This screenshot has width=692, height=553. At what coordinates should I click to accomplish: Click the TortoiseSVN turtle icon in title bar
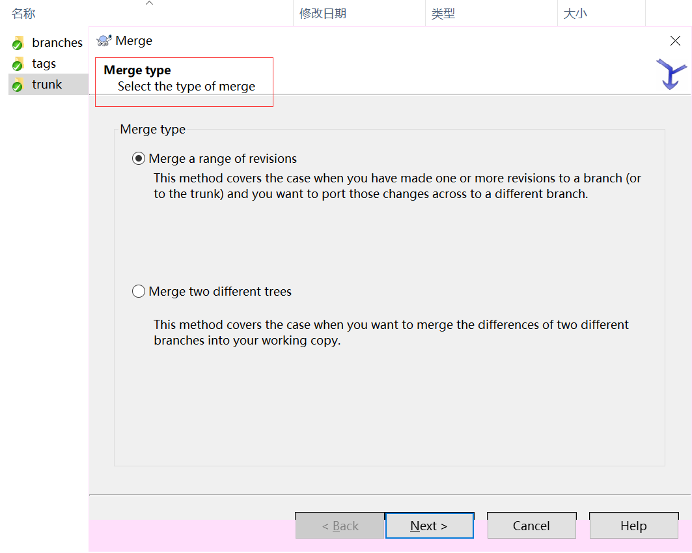click(x=104, y=41)
